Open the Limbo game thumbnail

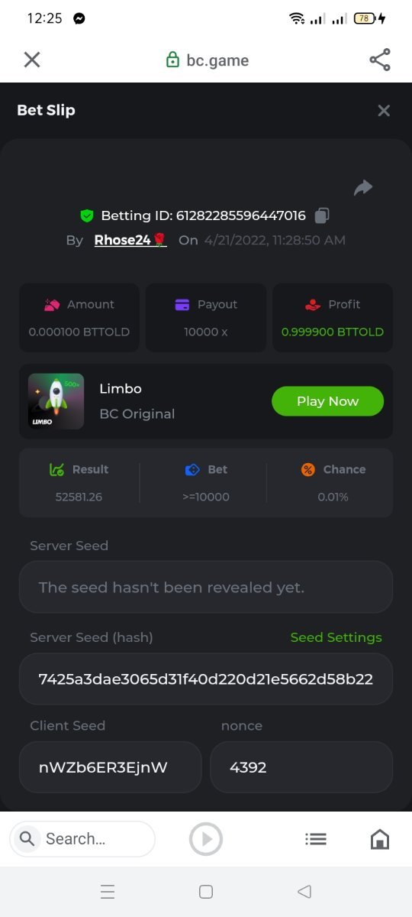tap(56, 401)
